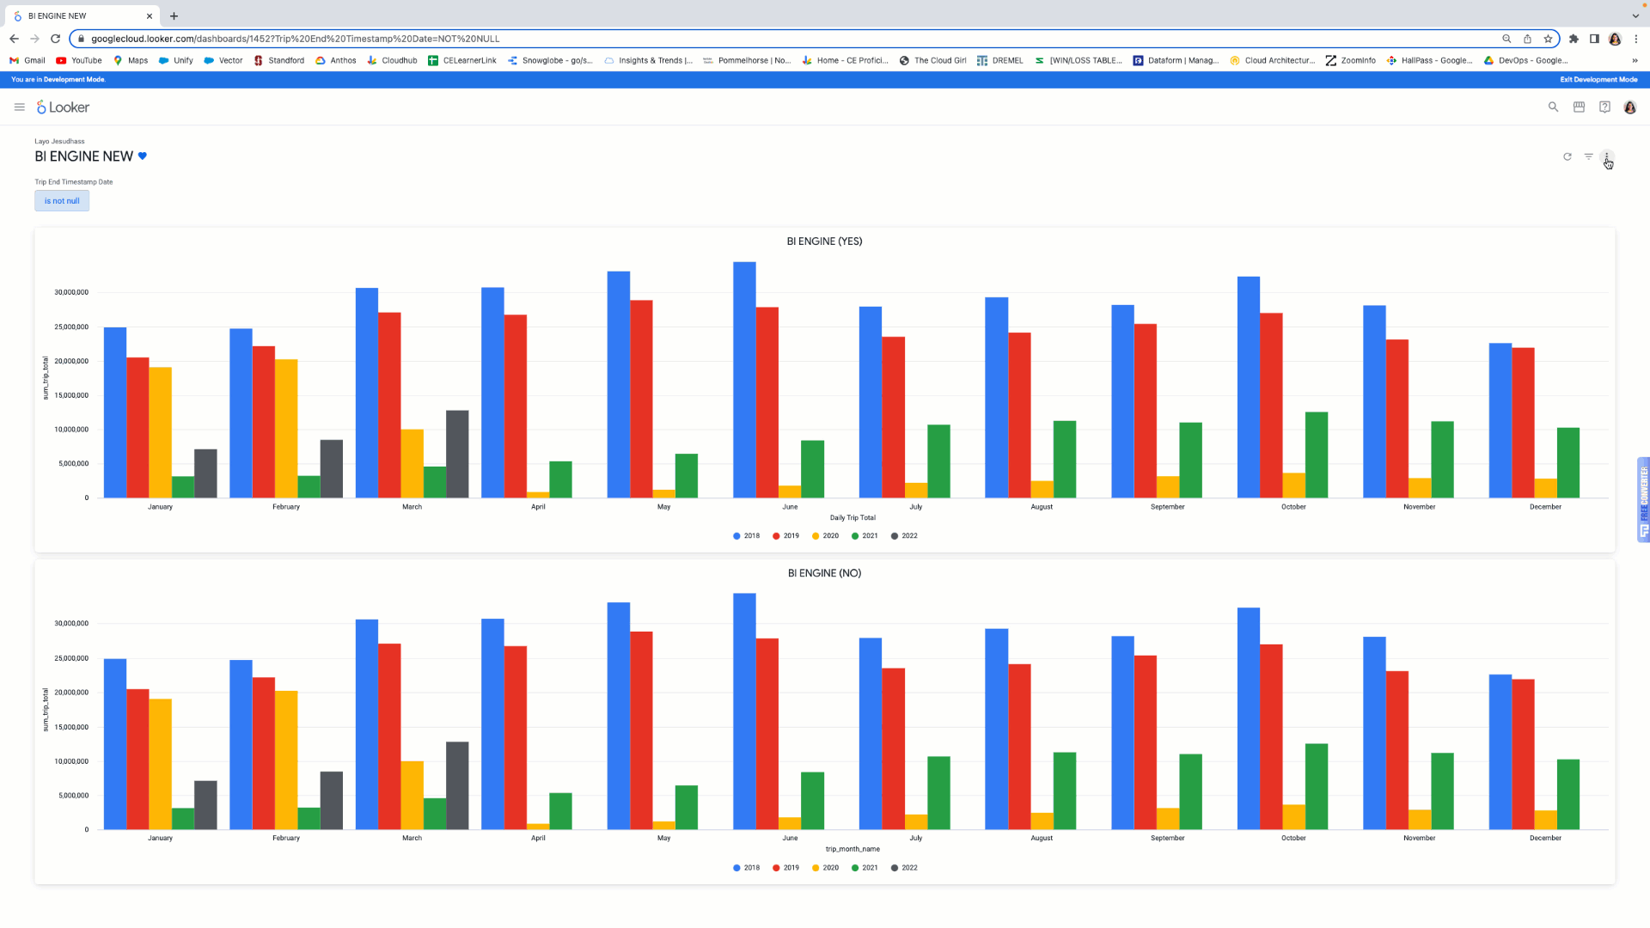Open a new browser tab

[x=174, y=15]
